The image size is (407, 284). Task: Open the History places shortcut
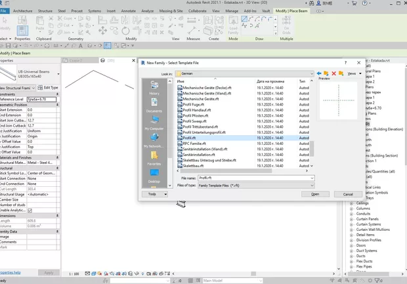click(154, 87)
